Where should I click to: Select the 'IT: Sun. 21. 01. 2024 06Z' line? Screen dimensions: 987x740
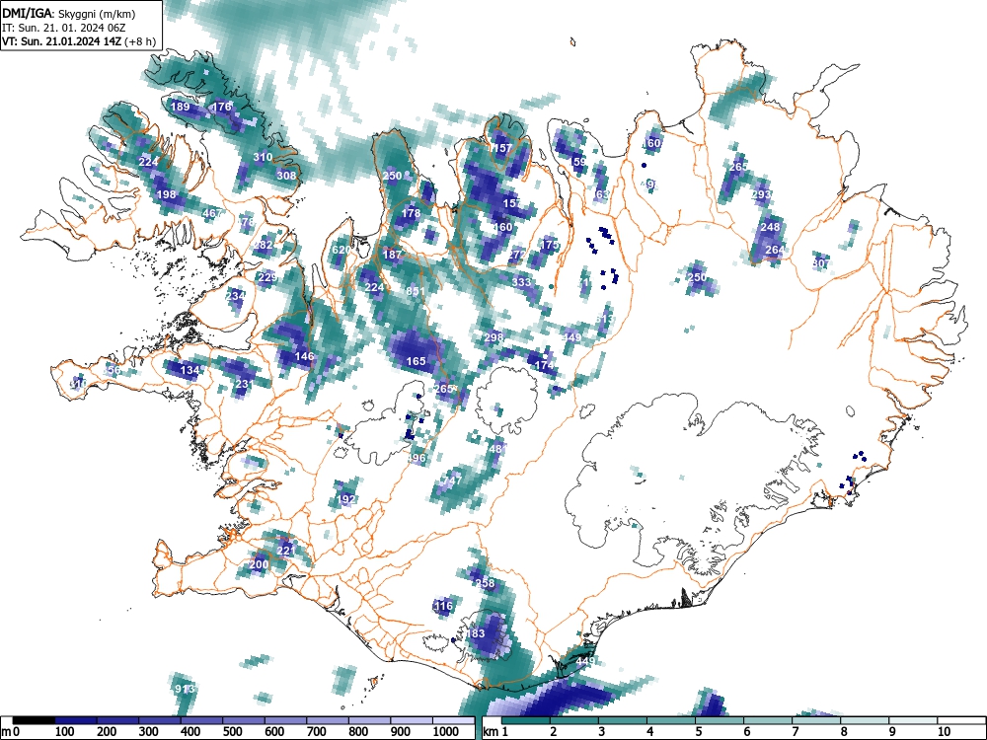64,28
